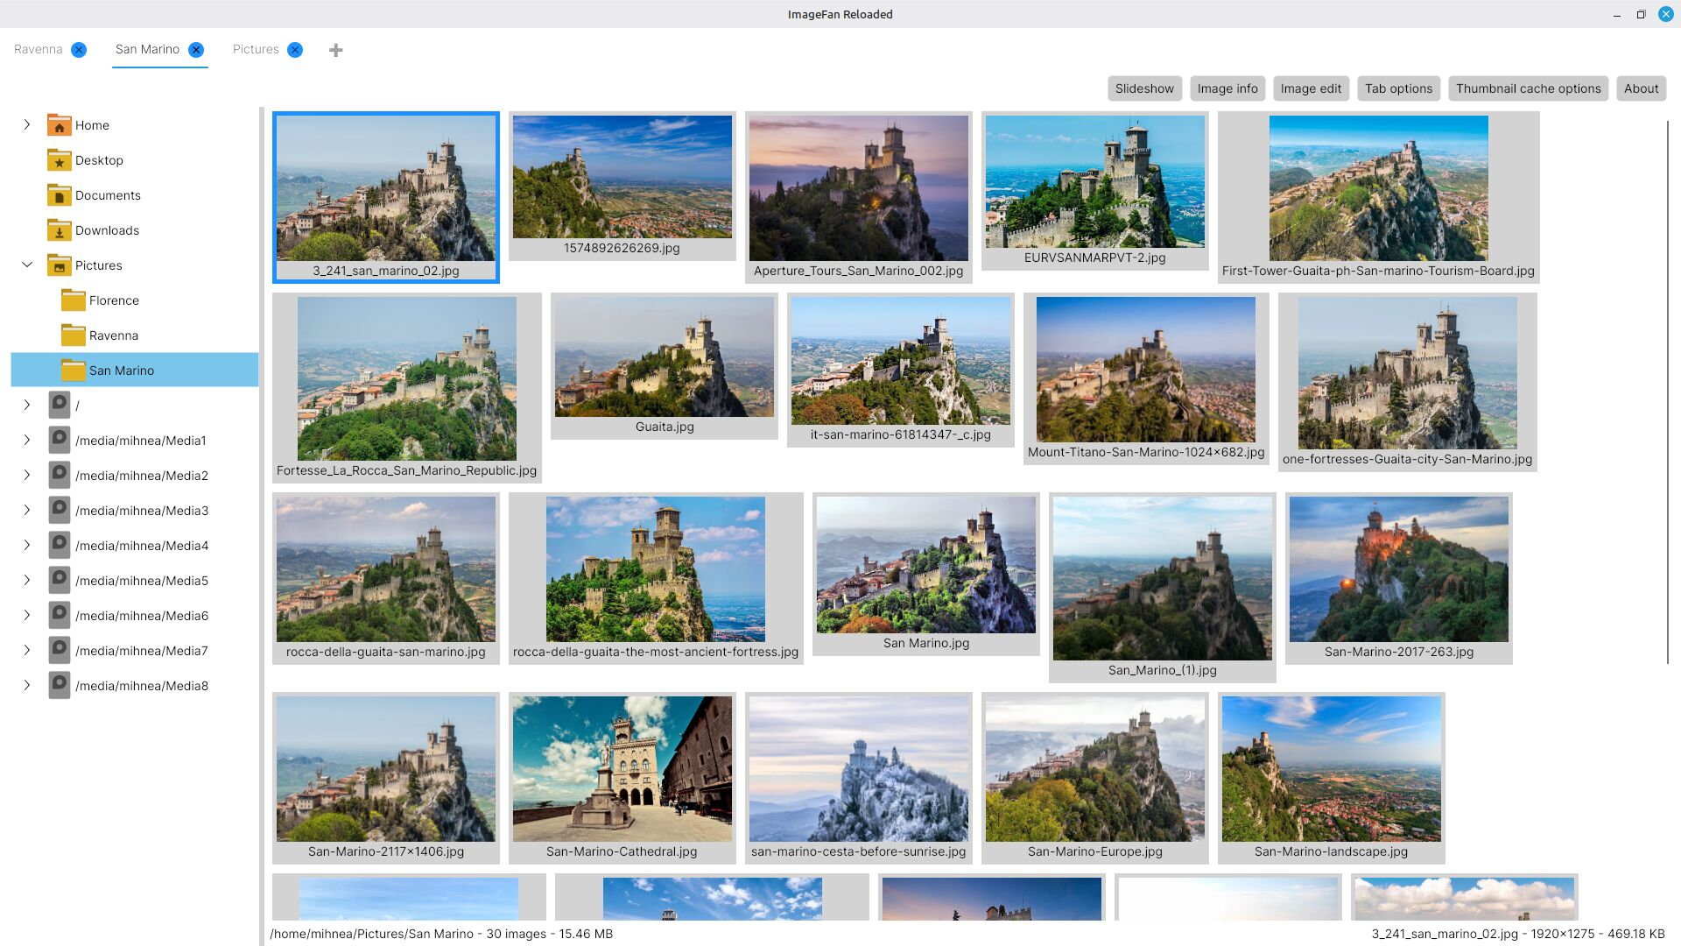This screenshot has width=1681, height=946.
Task: Switch to the Ravenna tab
Action: pyautogui.click(x=39, y=50)
